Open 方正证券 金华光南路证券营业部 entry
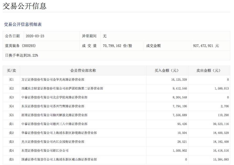Image resolution: width=234 pixels, height=165 pixels. pos(53,79)
